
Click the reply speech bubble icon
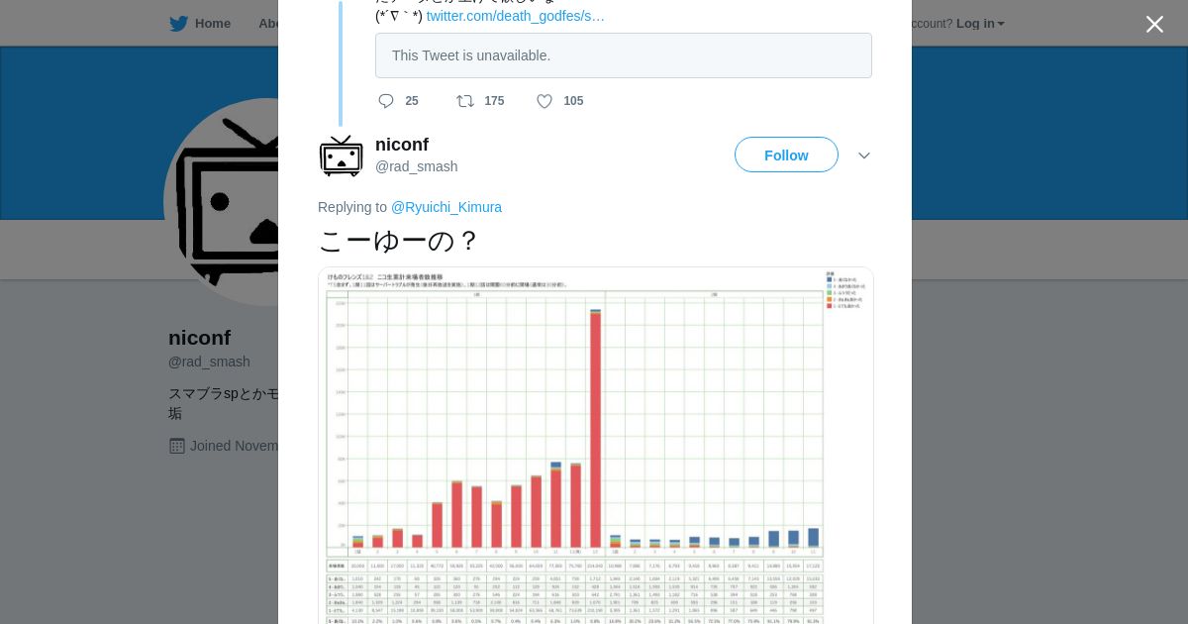point(386,101)
